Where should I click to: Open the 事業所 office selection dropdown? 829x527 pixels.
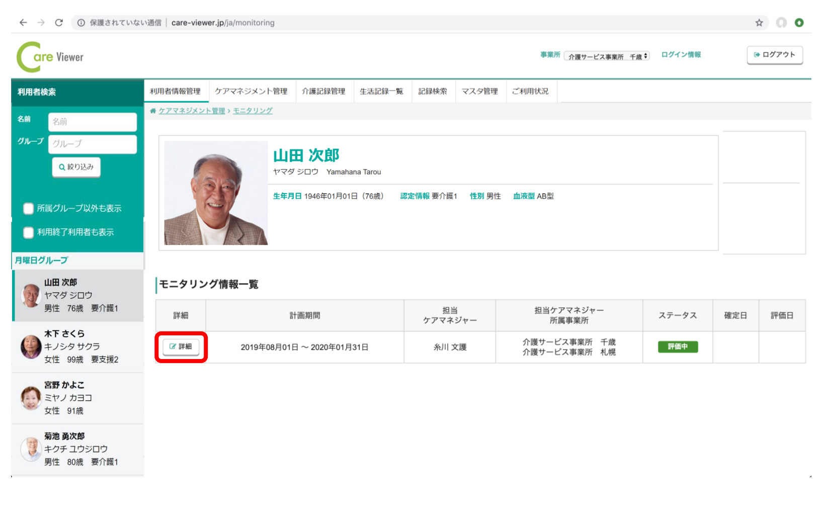click(x=607, y=56)
